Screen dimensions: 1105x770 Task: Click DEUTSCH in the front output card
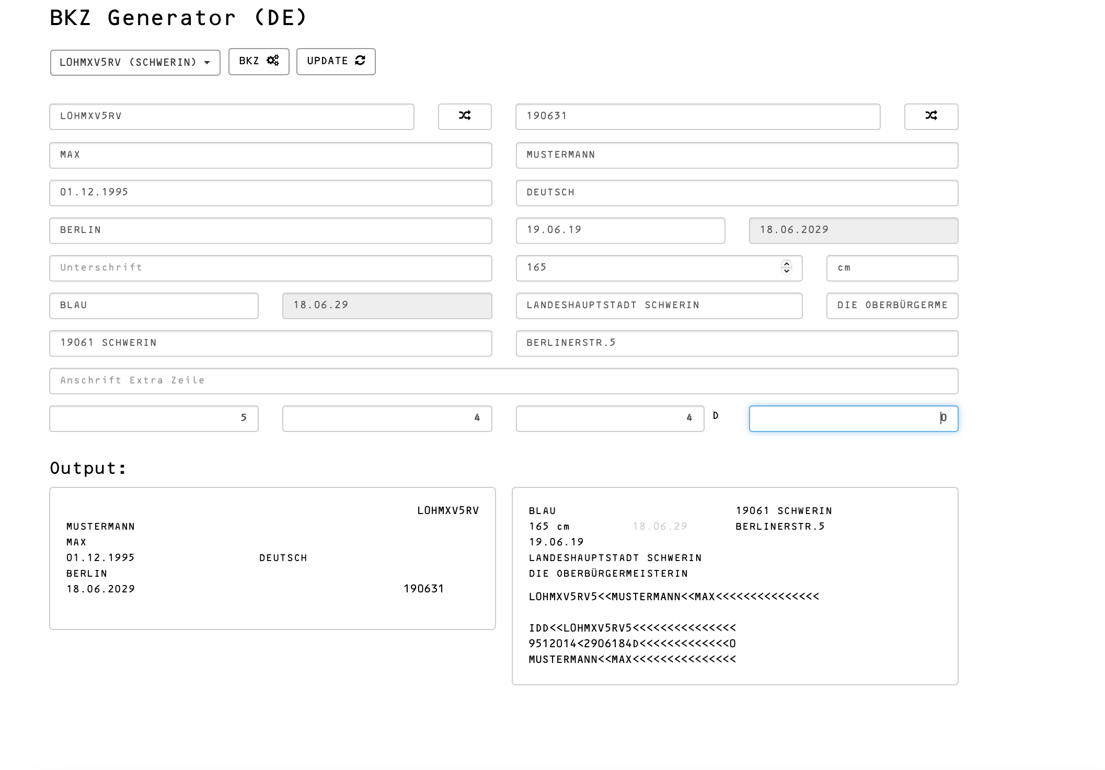(283, 558)
